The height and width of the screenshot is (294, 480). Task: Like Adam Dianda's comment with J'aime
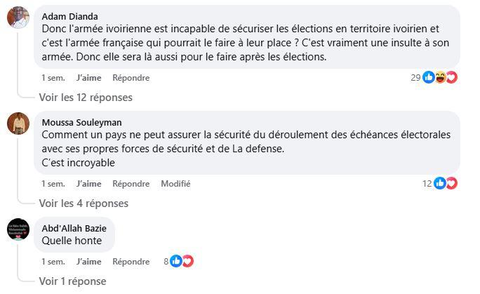(x=88, y=77)
